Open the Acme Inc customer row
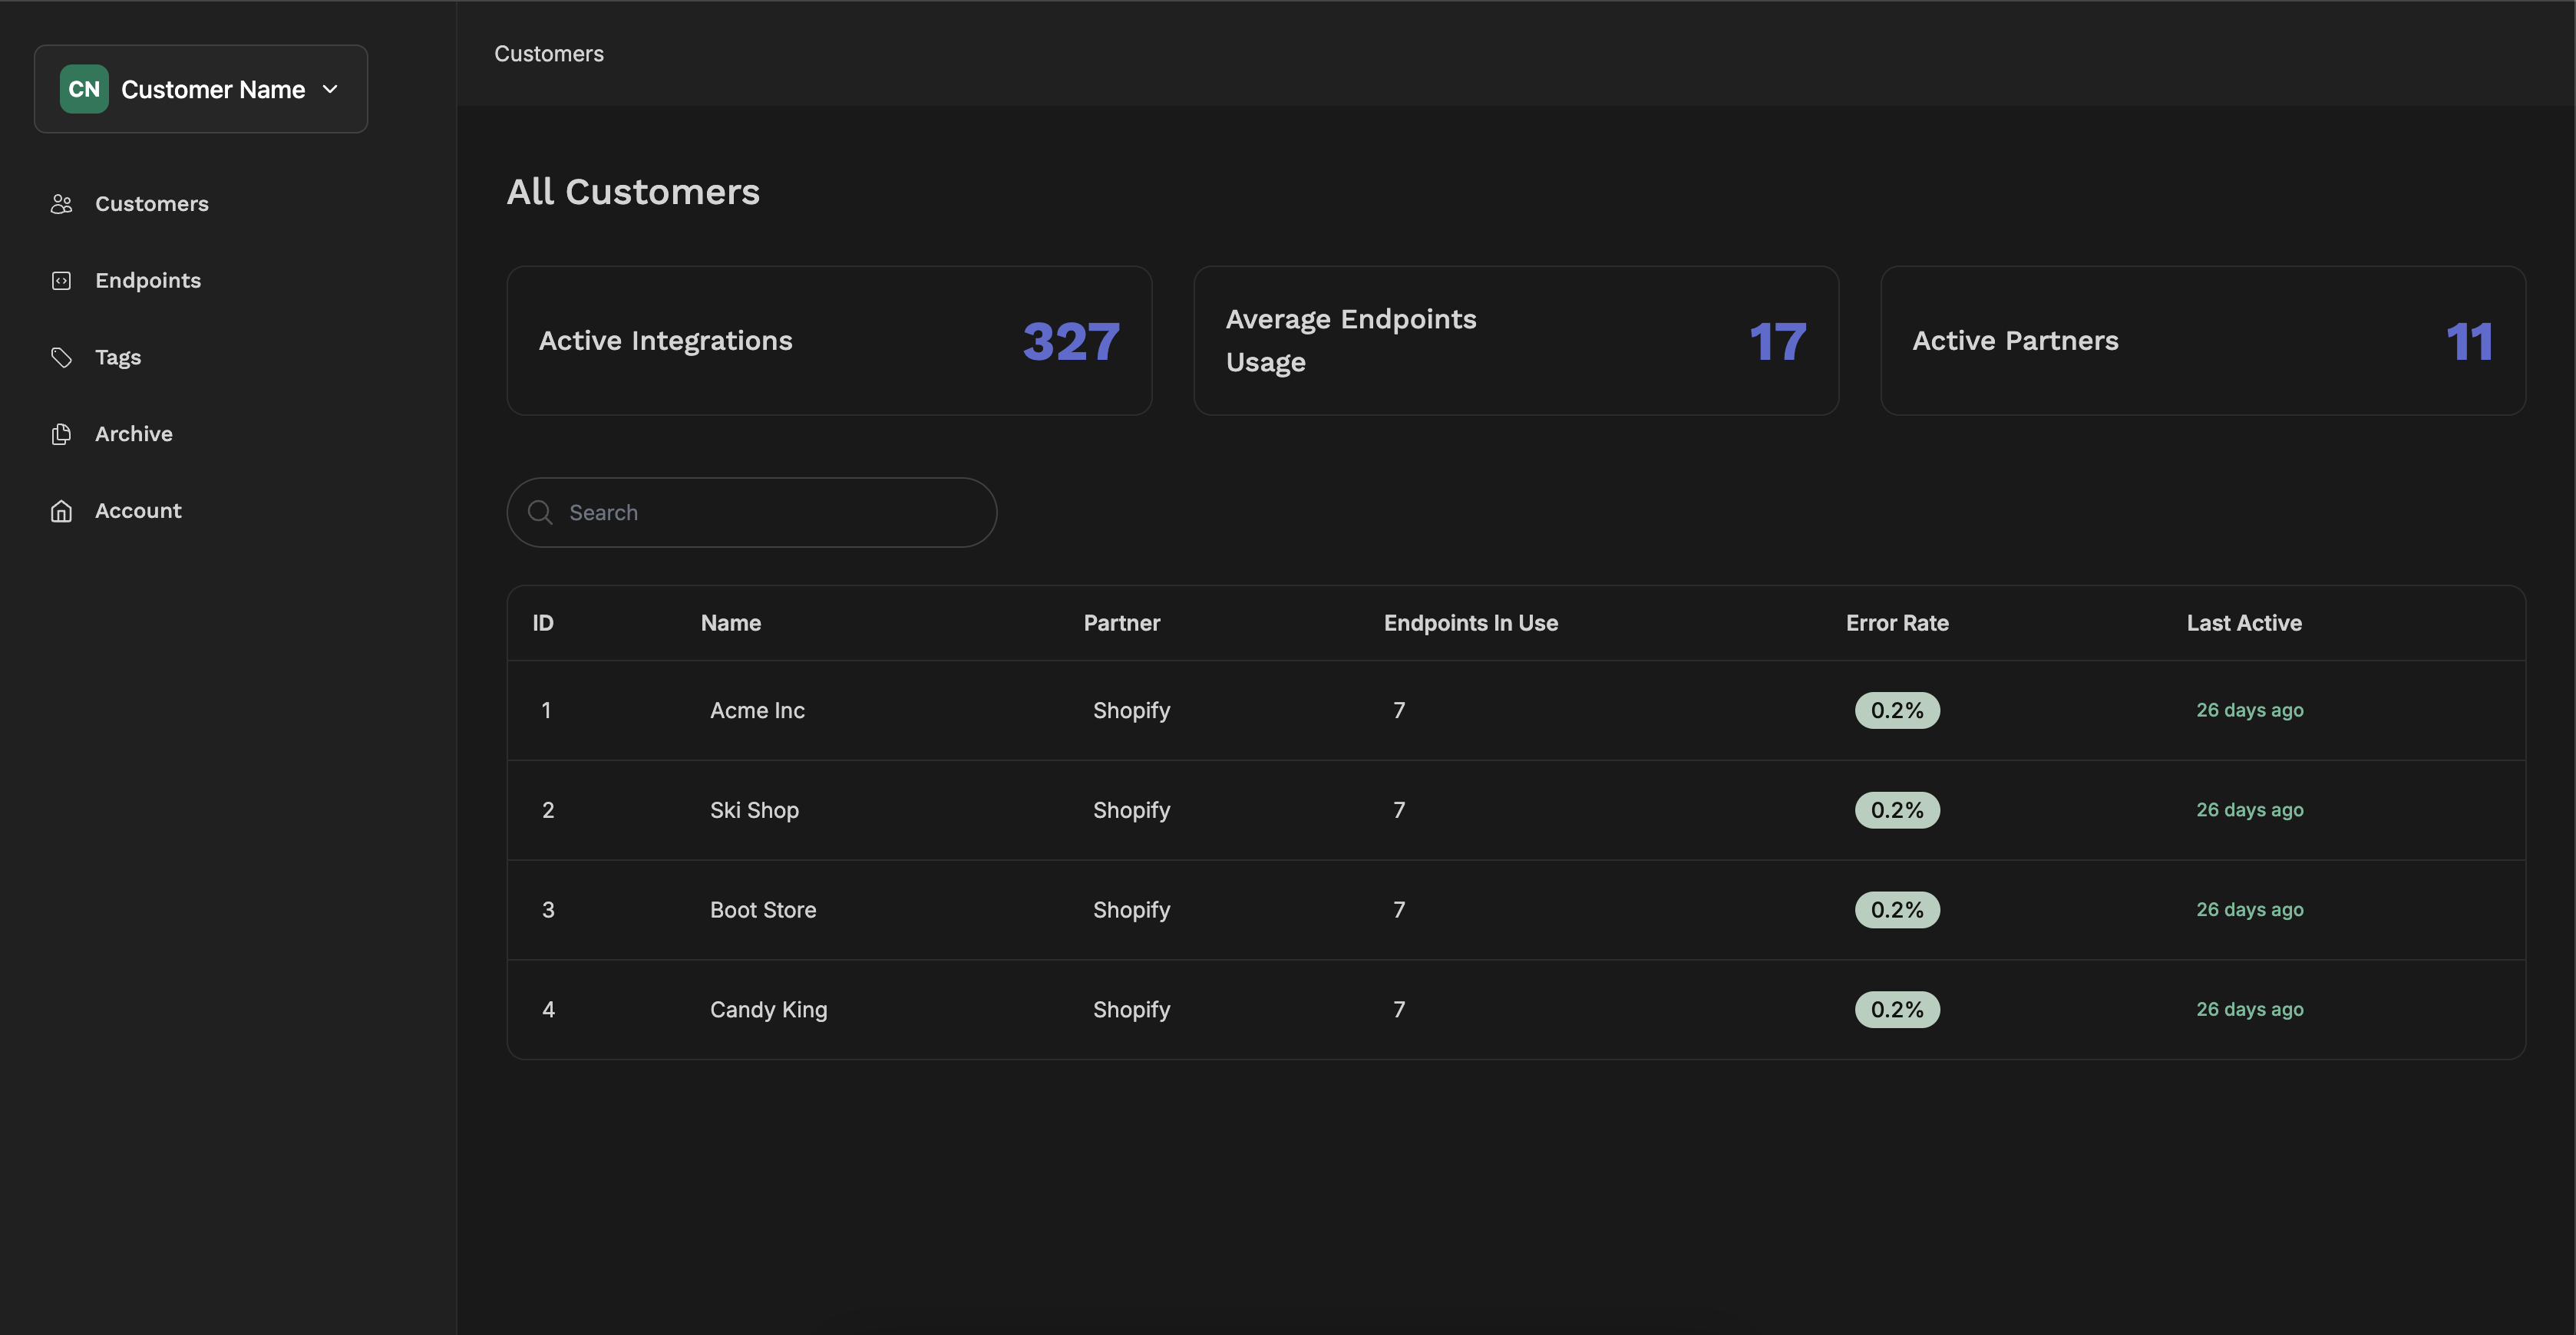The height and width of the screenshot is (1335, 2576). (x=1516, y=710)
